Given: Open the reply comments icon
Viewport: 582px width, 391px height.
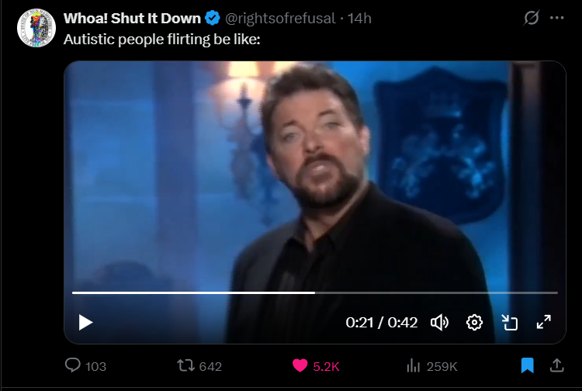Looking at the screenshot, I should point(73,365).
